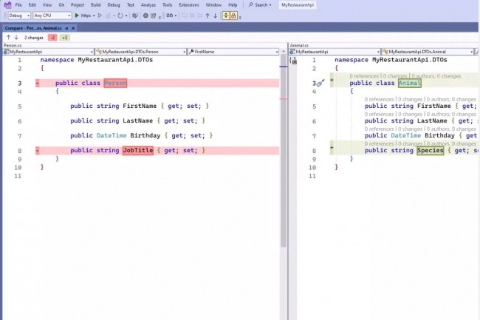Open the Analyze menu
480x320 pixels.
coord(148,4)
